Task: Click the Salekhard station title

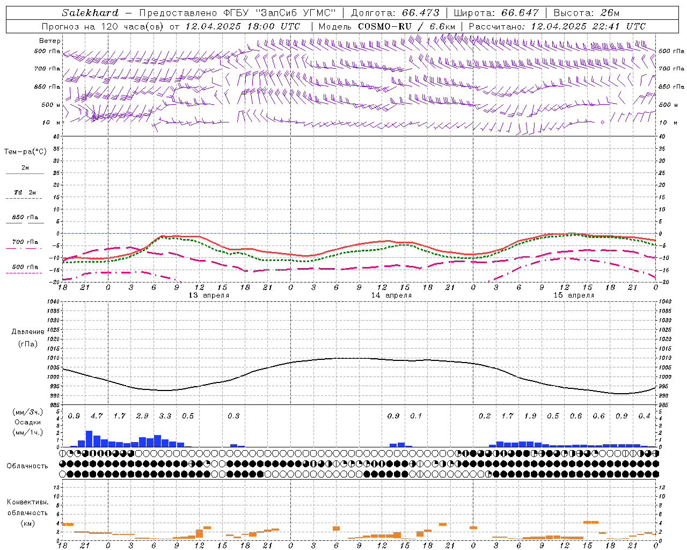Action: 90,13
